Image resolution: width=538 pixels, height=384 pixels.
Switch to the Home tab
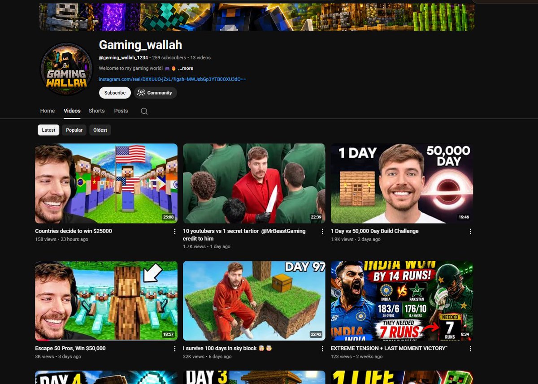(48, 111)
